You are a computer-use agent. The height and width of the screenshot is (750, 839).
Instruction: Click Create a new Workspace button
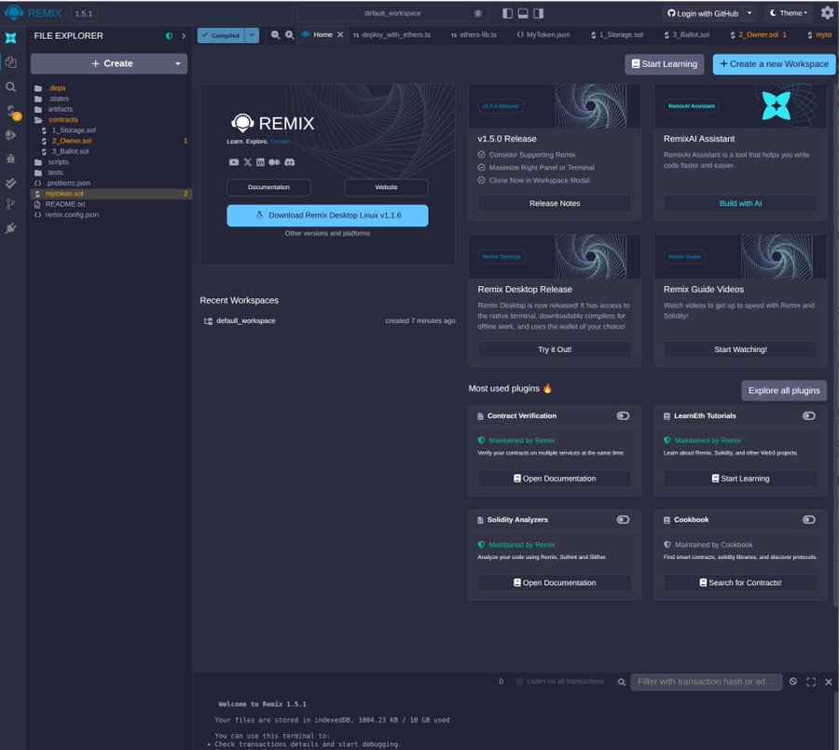point(774,64)
